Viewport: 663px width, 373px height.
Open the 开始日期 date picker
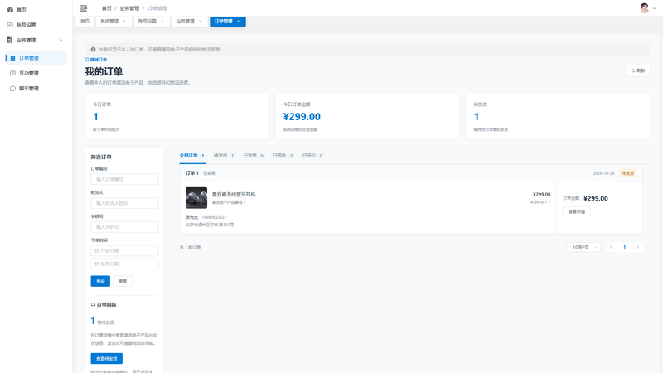tap(124, 251)
